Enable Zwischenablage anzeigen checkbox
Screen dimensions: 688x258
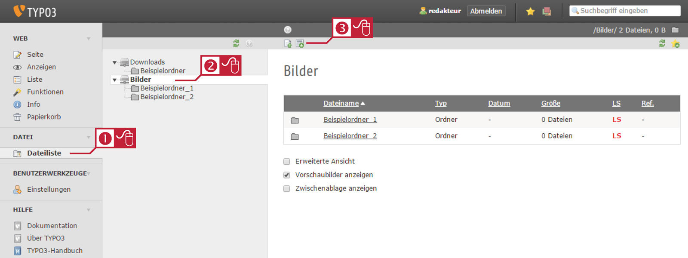287,188
